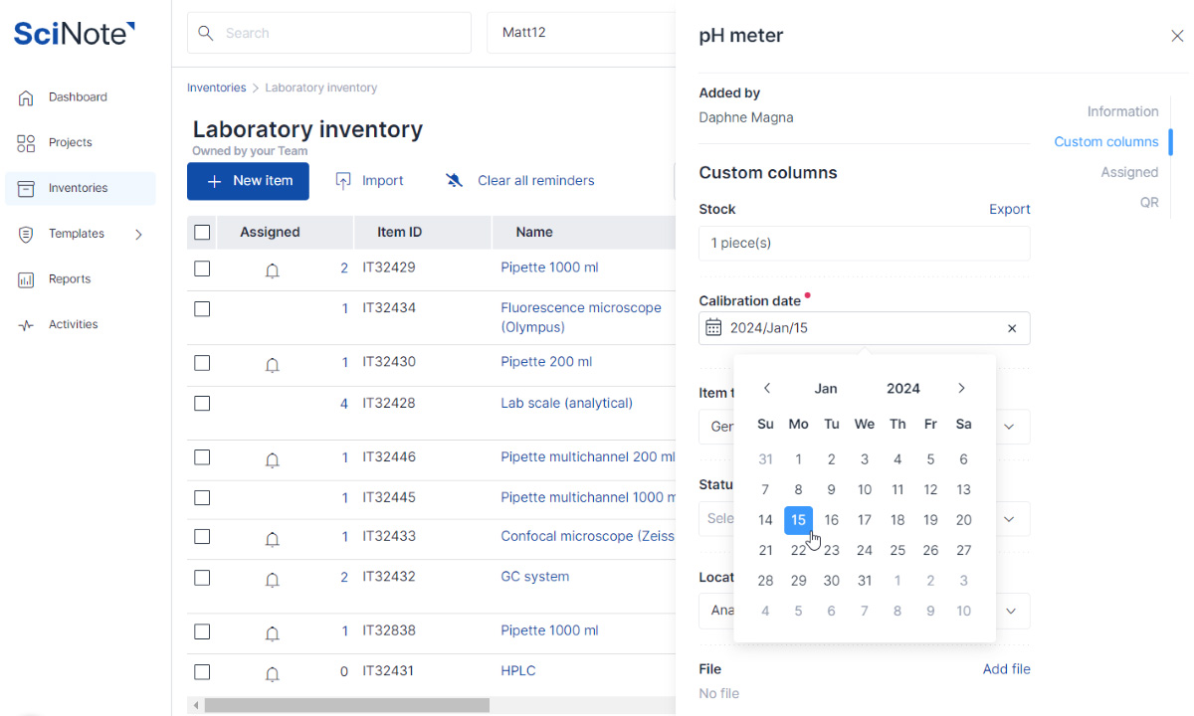Clear the Calibration date value
The width and height of the screenshot is (1194, 716).
[1012, 328]
